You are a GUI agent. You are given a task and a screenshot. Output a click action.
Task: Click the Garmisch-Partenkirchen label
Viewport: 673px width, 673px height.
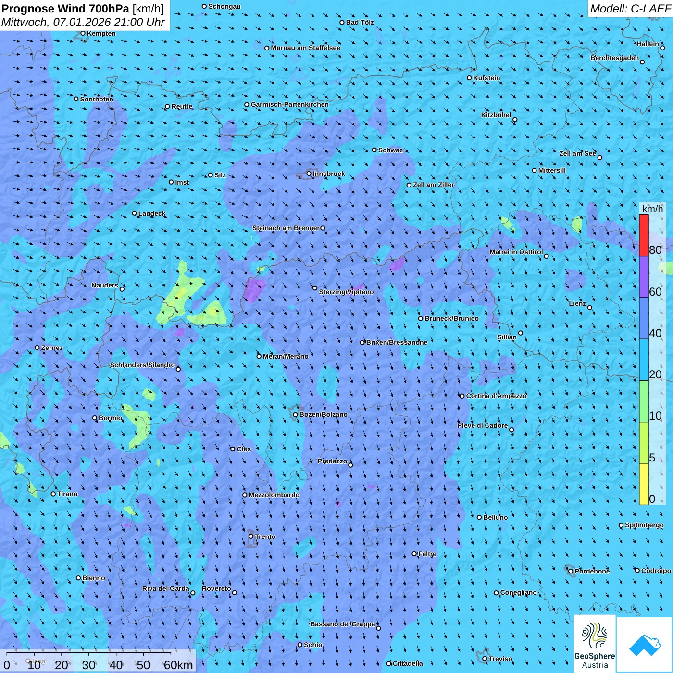tap(290, 104)
